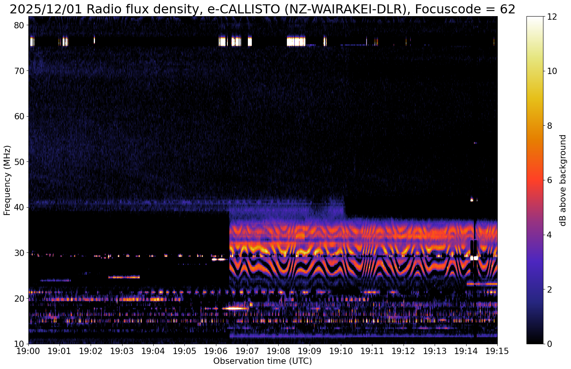Select the 40 MHz frequency tick label
571x369 pixels.
[20, 207]
